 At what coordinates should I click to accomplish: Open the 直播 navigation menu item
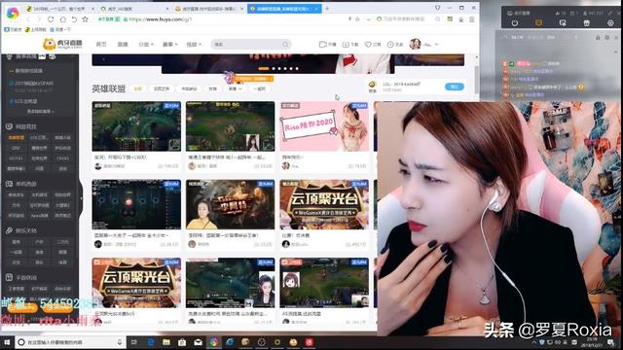click(x=123, y=45)
